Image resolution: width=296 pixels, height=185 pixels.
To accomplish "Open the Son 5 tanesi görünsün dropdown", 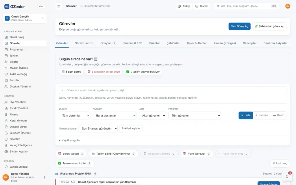I will 98,129.
